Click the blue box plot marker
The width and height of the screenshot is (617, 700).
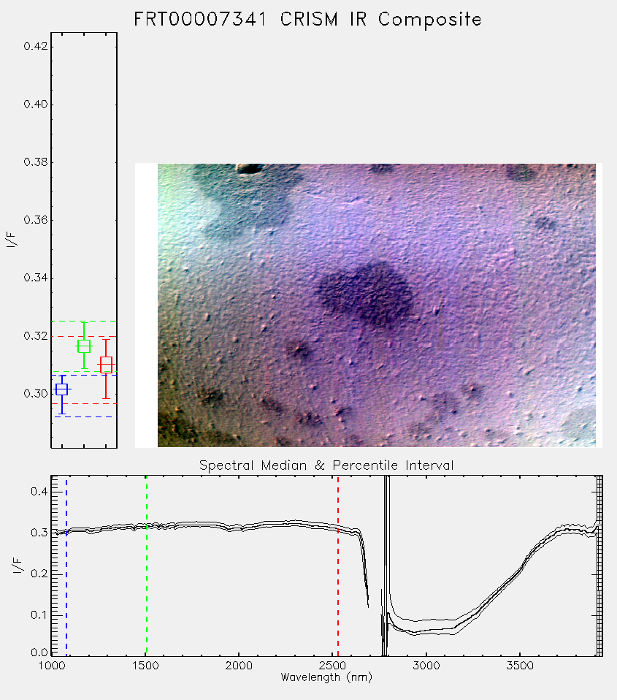click(x=61, y=389)
